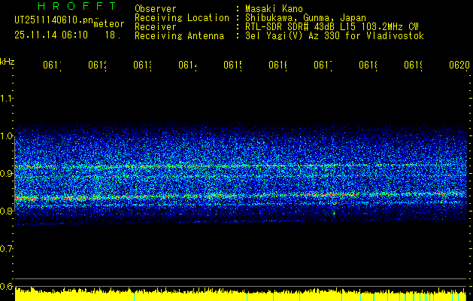Click the Observer label
The image size is (473, 301).
pos(156,8)
